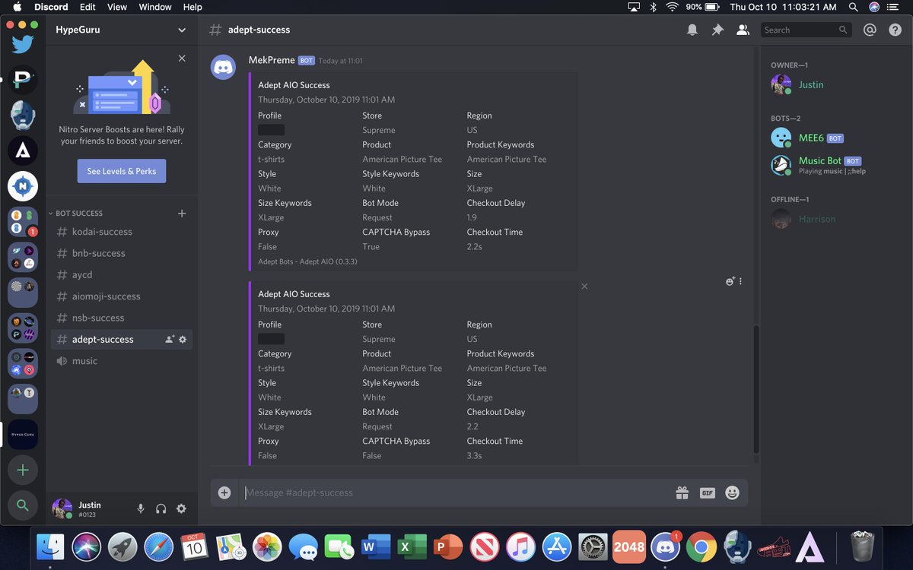Remove the second Adept AIO Success embed

(x=584, y=287)
